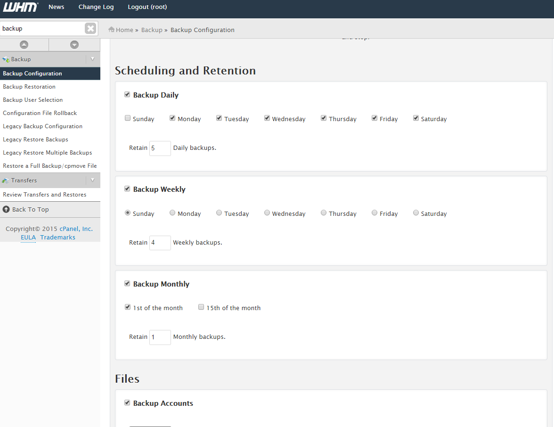Click the expand-all down arrow icon
This screenshot has height=427, width=554.
point(74,45)
